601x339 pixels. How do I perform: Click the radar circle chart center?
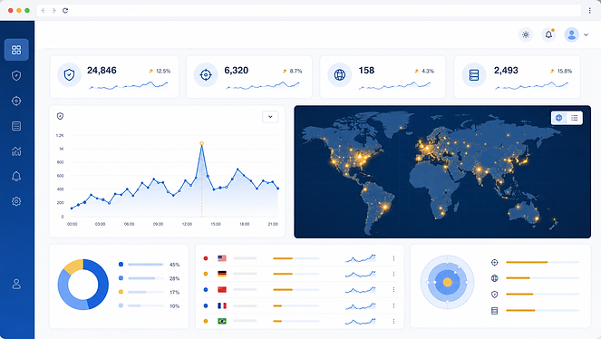pos(447,282)
